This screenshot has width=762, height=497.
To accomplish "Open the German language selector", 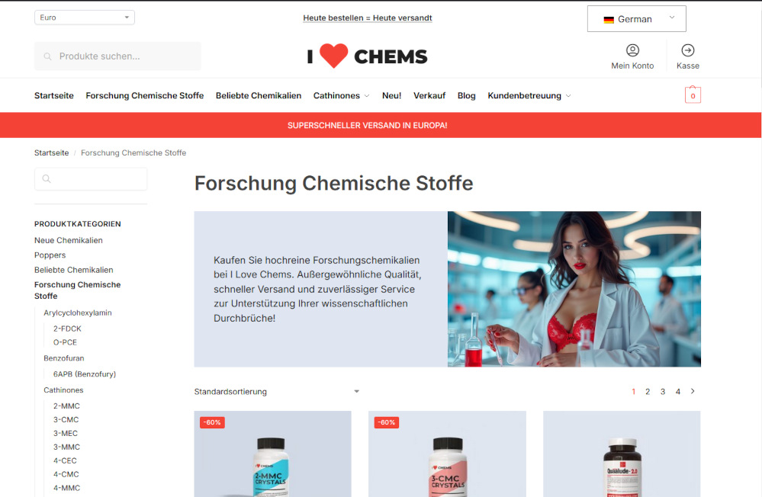I will pyautogui.click(x=637, y=19).
